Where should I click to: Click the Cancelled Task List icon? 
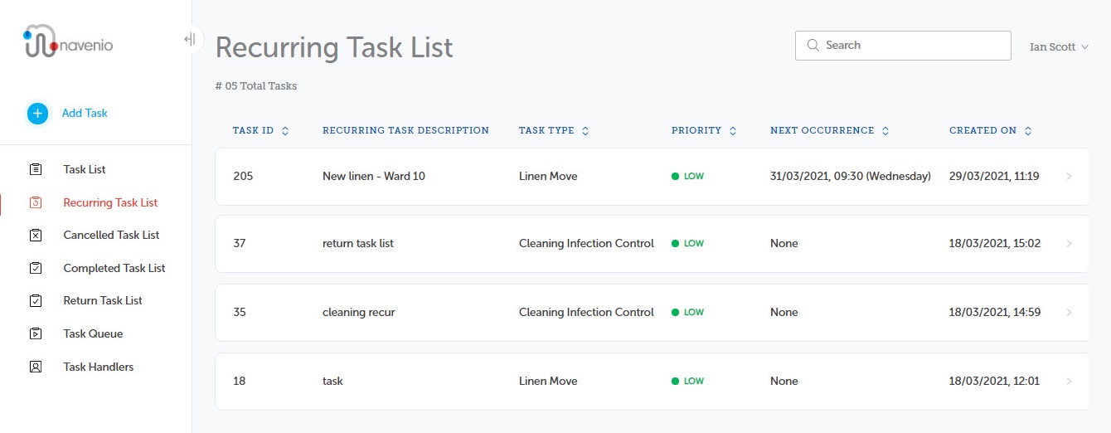coord(36,235)
